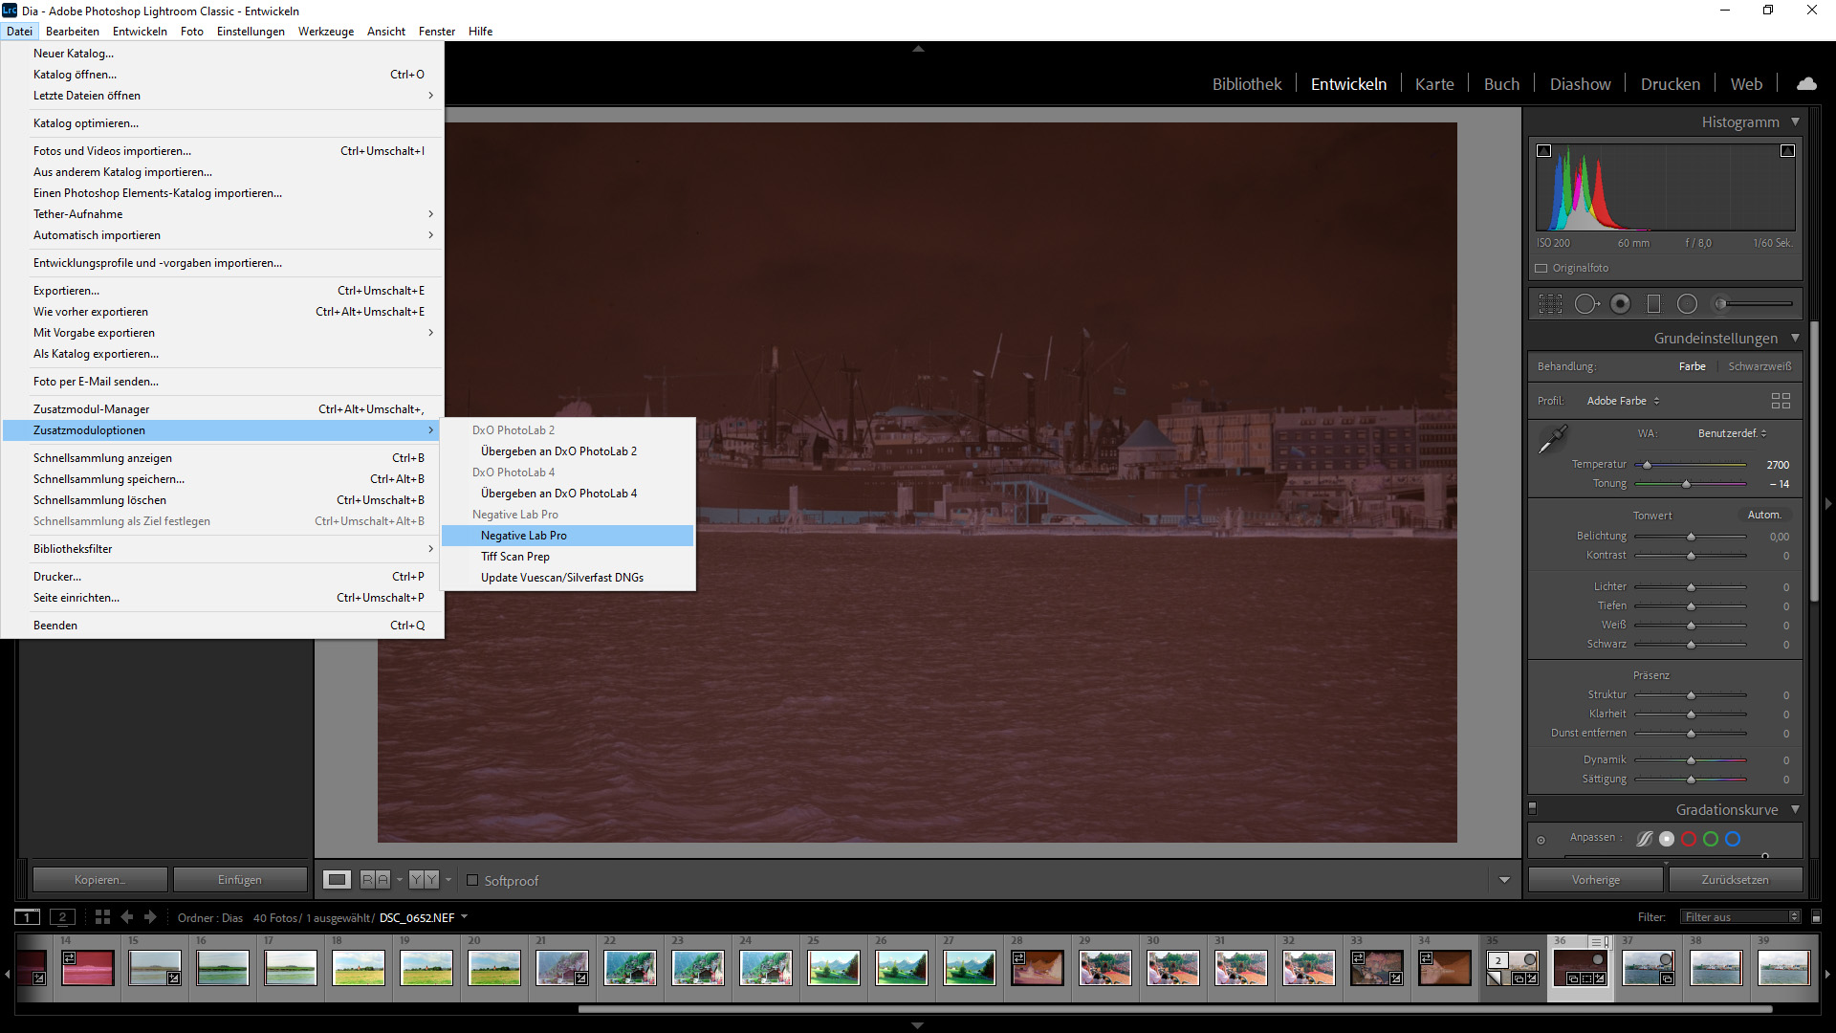Switch to the Bibliothek module

[x=1247, y=84]
